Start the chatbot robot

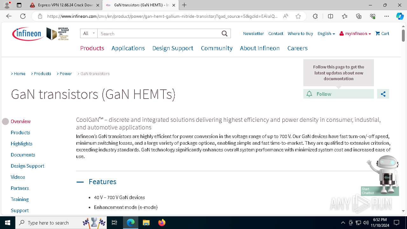[380, 176]
